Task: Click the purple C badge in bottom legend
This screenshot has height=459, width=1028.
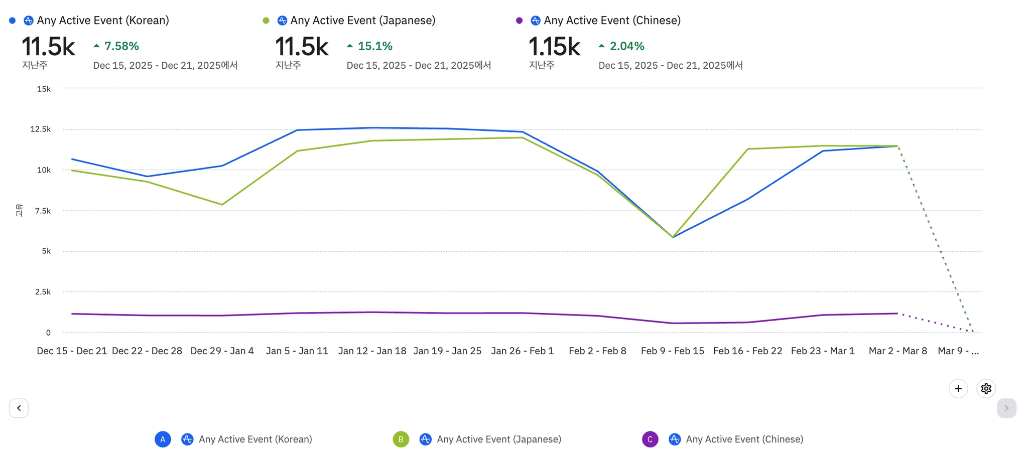Action: pos(650,439)
